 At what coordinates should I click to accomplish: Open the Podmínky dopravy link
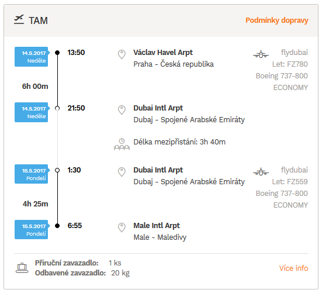pos(276,20)
